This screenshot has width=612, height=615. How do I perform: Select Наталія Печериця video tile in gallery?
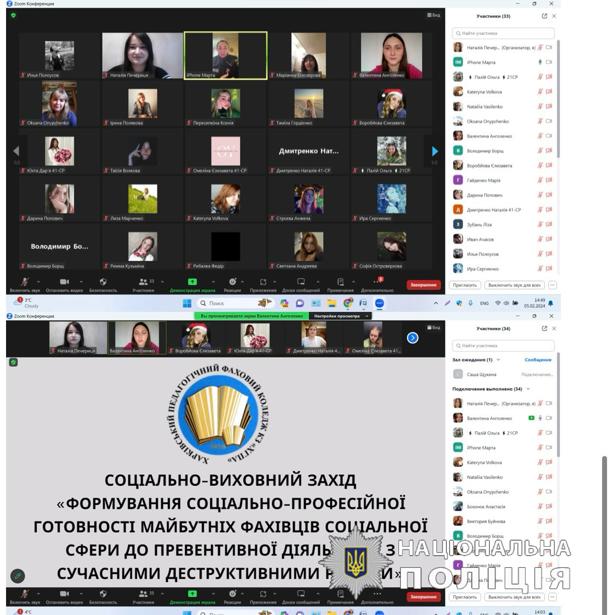(143, 56)
